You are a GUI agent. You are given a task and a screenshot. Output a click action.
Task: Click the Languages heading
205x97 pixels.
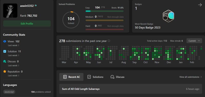10,85
